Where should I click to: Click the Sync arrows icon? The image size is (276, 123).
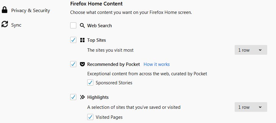coord(5,24)
